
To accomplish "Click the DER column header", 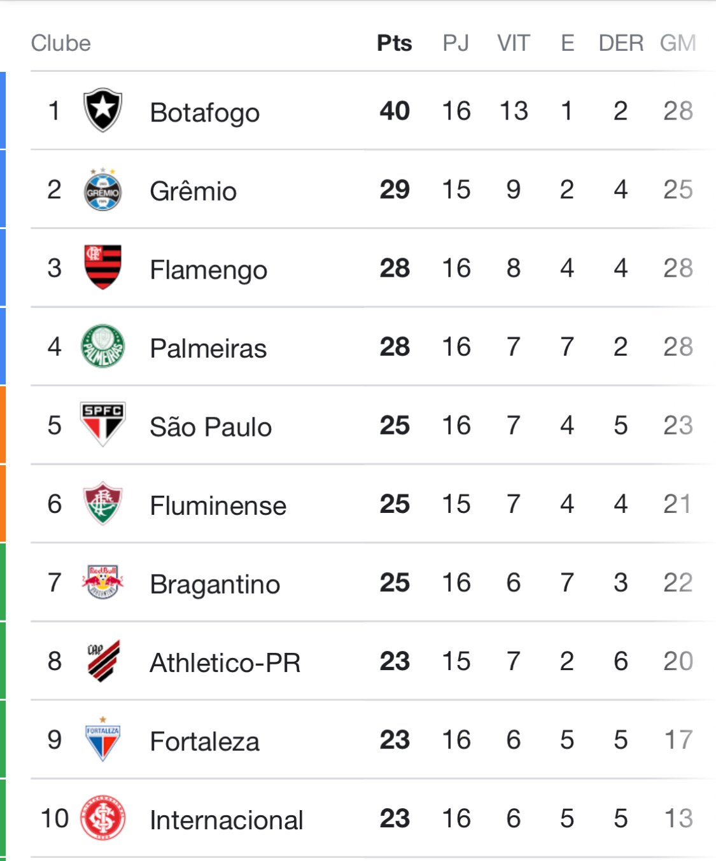I will (x=621, y=43).
